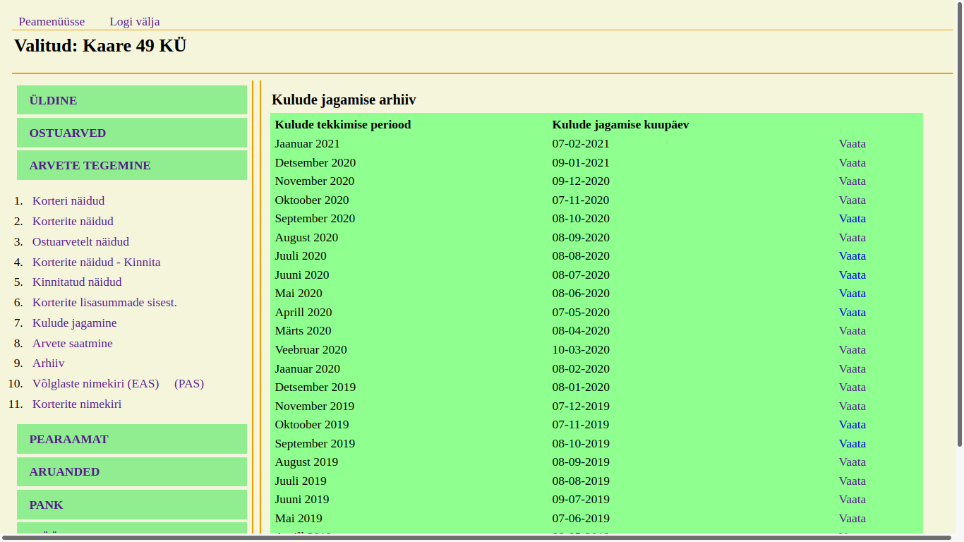View Jaanuar 2021 cost allocation

(x=852, y=143)
